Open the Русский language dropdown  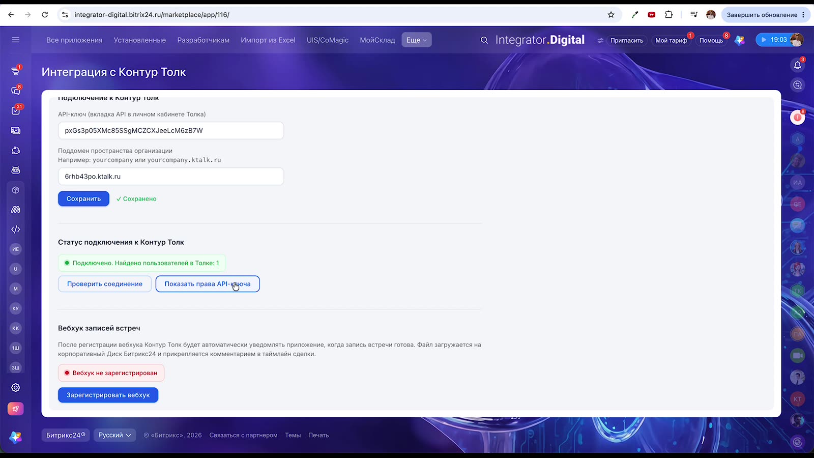[x=114, y=435]
